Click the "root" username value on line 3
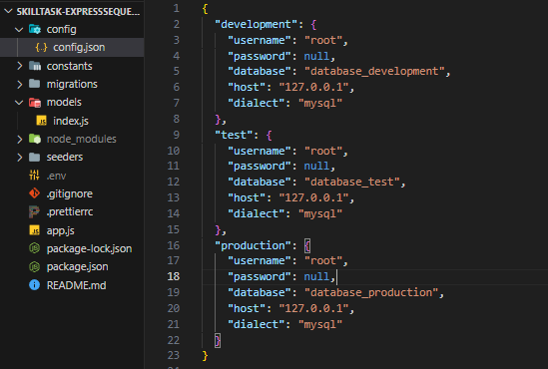Image resolution: width=548 pixels, height=369 pixels. (x=323, y=40)
